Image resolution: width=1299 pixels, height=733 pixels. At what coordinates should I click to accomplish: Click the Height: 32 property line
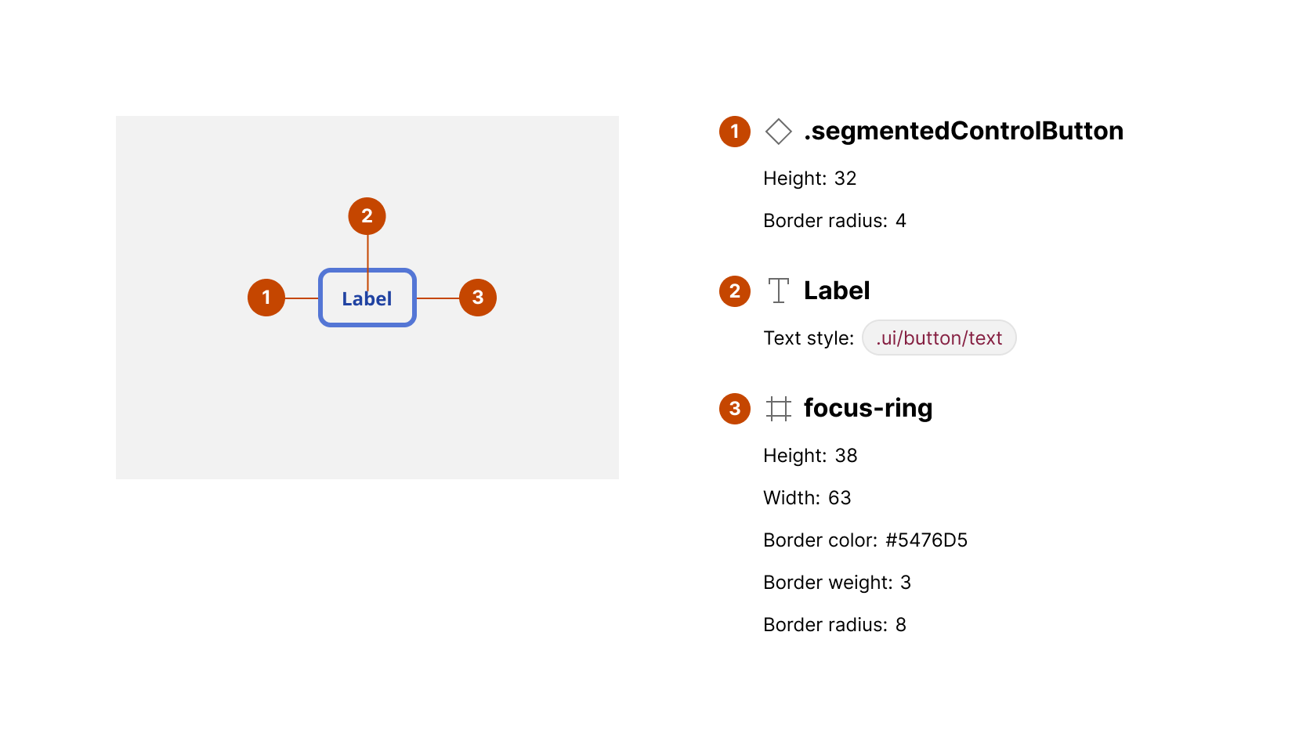tap(809, 179)
